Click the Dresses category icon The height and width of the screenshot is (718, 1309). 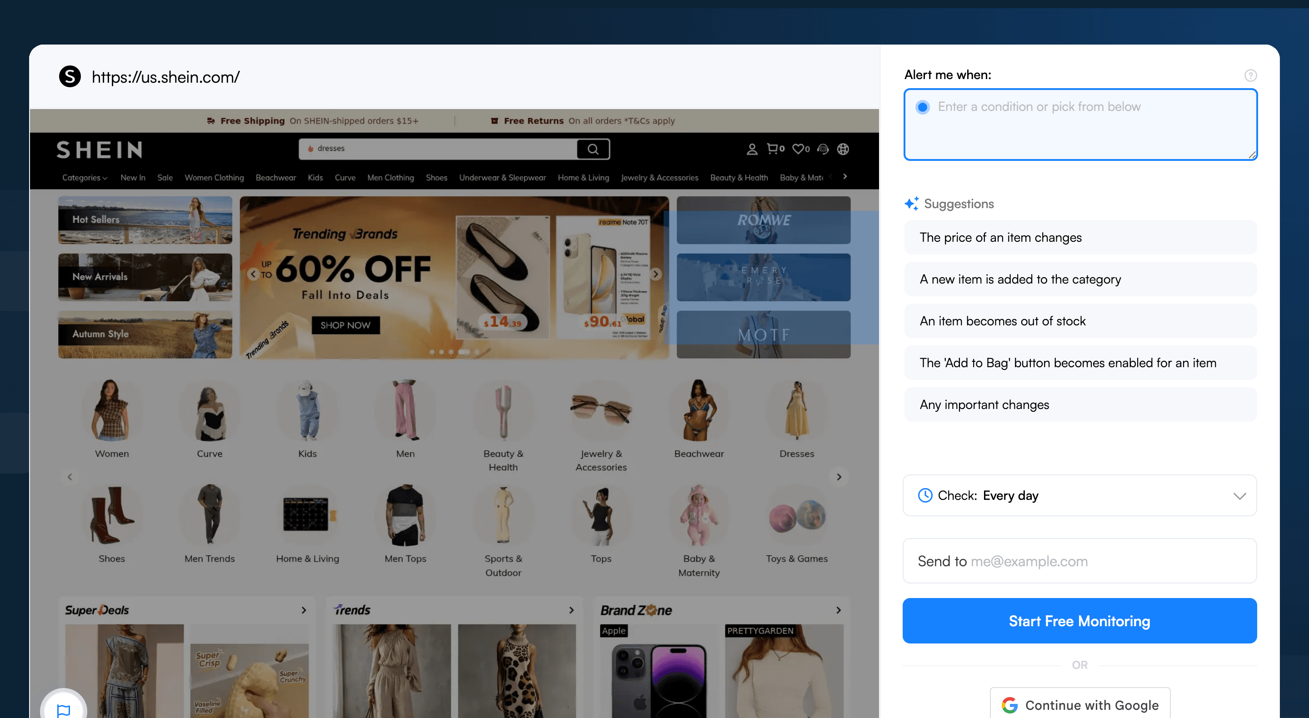tap(797, 410)
